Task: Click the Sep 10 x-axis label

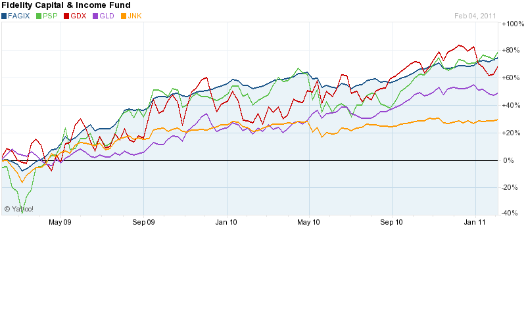Action: (391, 222)
